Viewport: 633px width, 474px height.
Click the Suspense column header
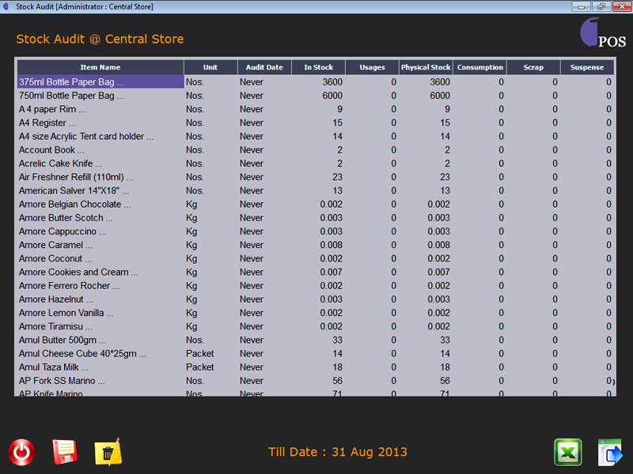coord(587,67)
